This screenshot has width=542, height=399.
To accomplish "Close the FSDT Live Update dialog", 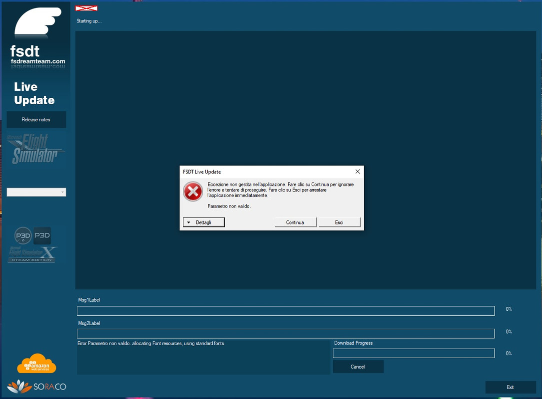I will click(x=358, y=172).
